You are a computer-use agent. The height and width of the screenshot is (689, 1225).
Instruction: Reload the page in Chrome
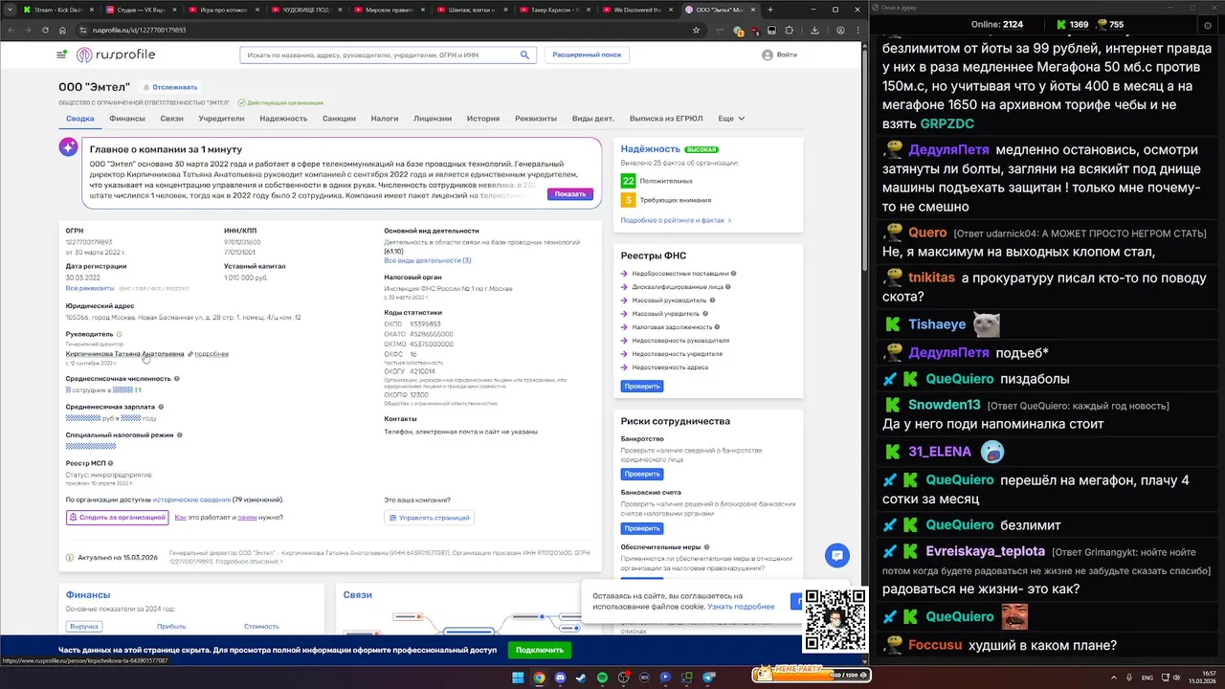[x=44, y=30]
